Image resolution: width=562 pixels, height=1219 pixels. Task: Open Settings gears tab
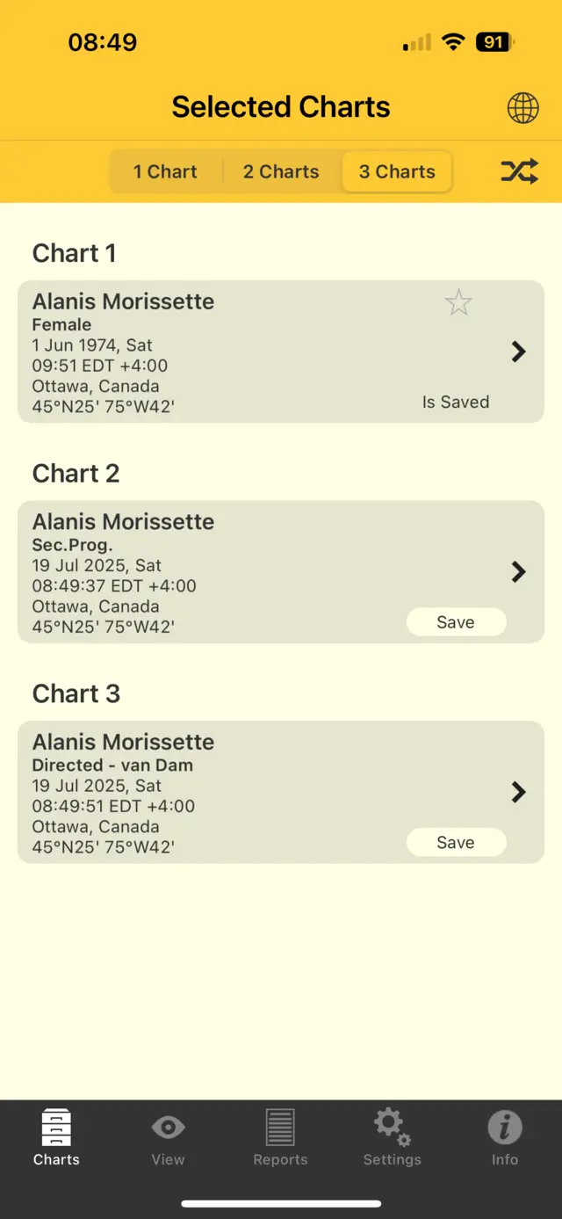(392, 1137)
